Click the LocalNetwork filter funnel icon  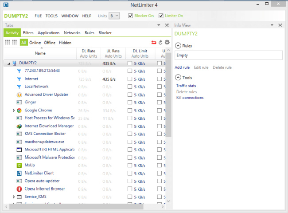tap(19, 87)
